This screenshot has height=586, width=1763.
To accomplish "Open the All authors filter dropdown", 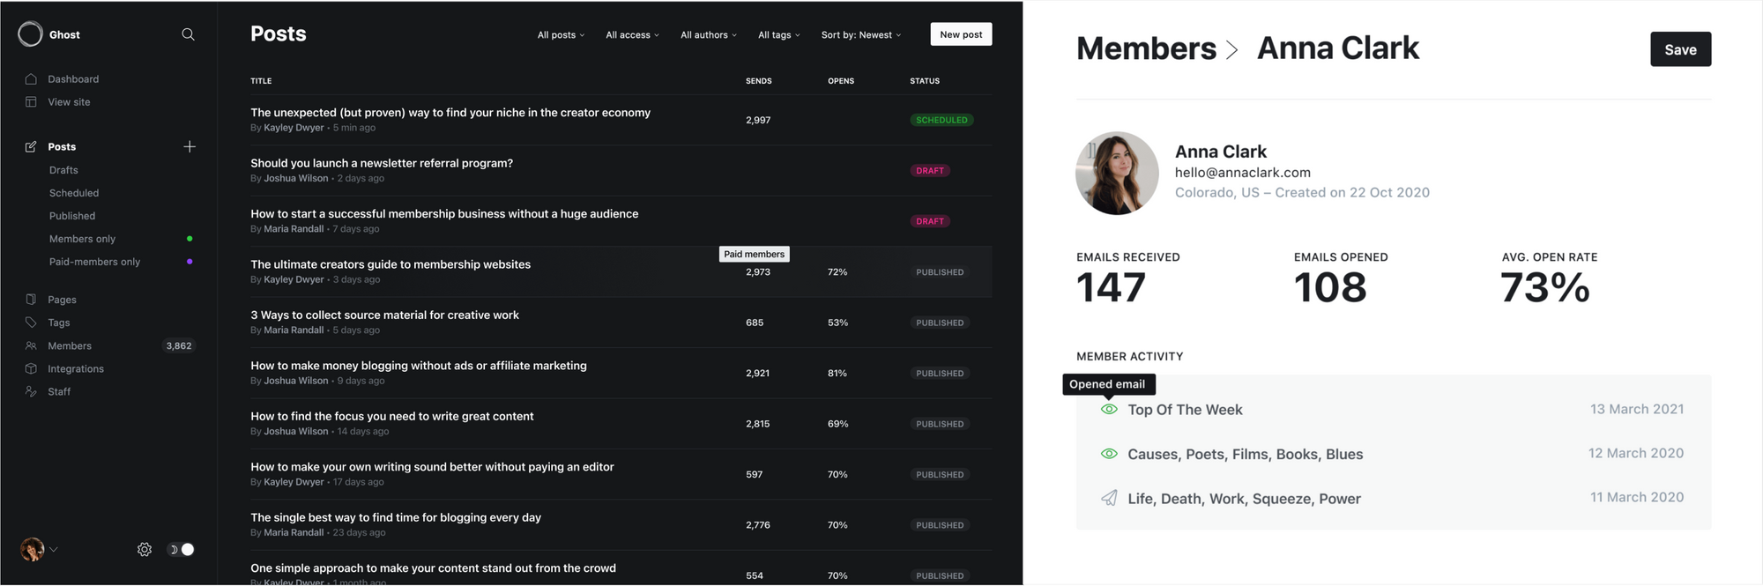I will pyautogui.click(x=709, y=35).
